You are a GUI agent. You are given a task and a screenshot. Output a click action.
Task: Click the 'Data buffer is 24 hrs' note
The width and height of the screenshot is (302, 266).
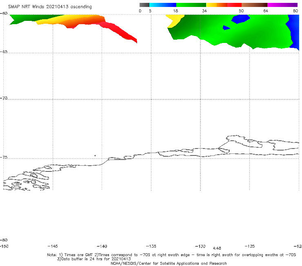tap(94, 259)
